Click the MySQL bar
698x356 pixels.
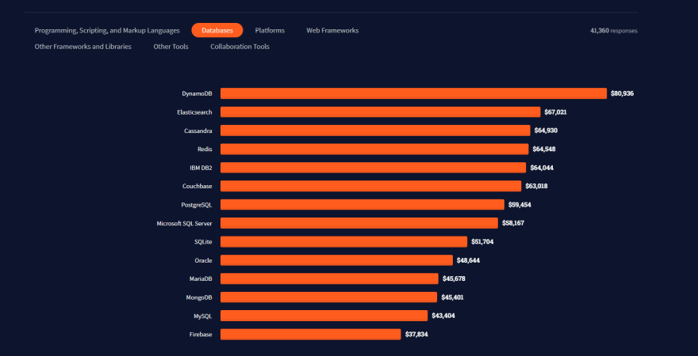[x=324, y=316]
